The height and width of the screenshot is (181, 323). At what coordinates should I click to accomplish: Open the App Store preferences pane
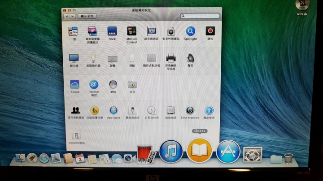click(x=113, y=110)
